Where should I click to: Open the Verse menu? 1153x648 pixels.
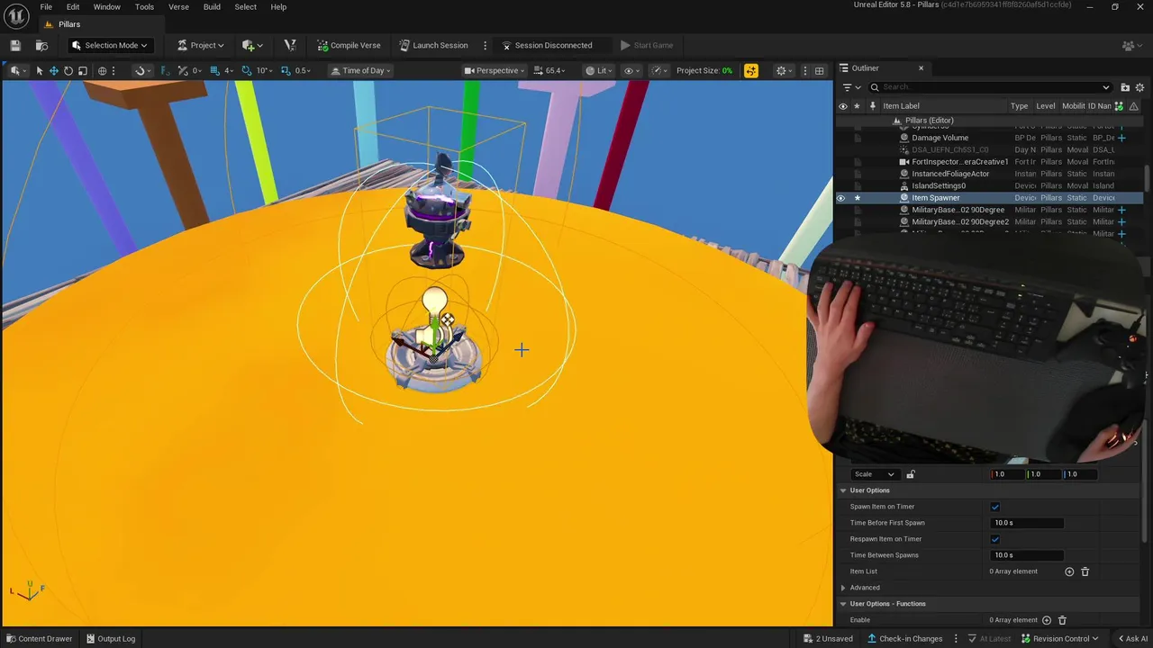click(178, 6)
